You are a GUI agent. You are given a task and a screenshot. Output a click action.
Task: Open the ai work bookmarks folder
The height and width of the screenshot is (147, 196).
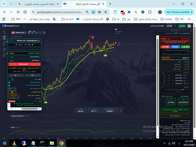click(67, 19)
